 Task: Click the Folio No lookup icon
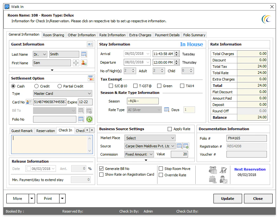(81, 119)
